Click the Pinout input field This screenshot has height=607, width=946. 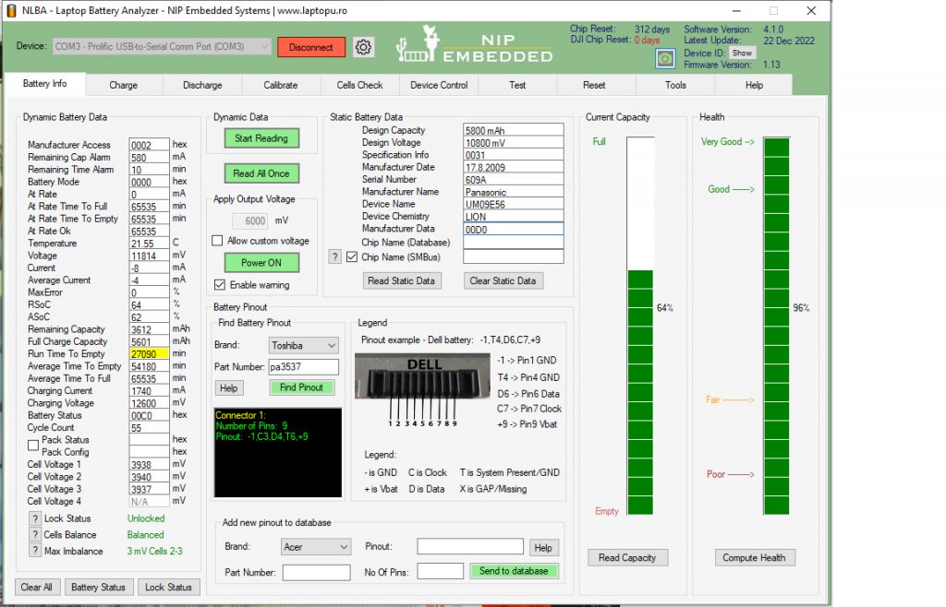click(470, 546)
